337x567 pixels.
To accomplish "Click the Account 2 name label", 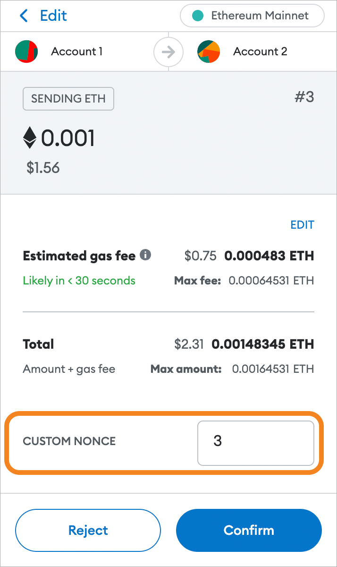I will pyautogui.click(x=260, y=52).
